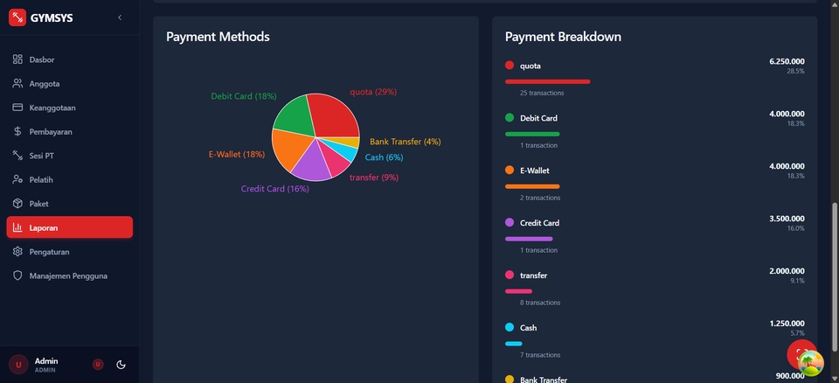Image resolution: width=839 pixels, height=383 pixels.
Task: Click the Pengaturan gear icon
Action: [x=17, y=252]
